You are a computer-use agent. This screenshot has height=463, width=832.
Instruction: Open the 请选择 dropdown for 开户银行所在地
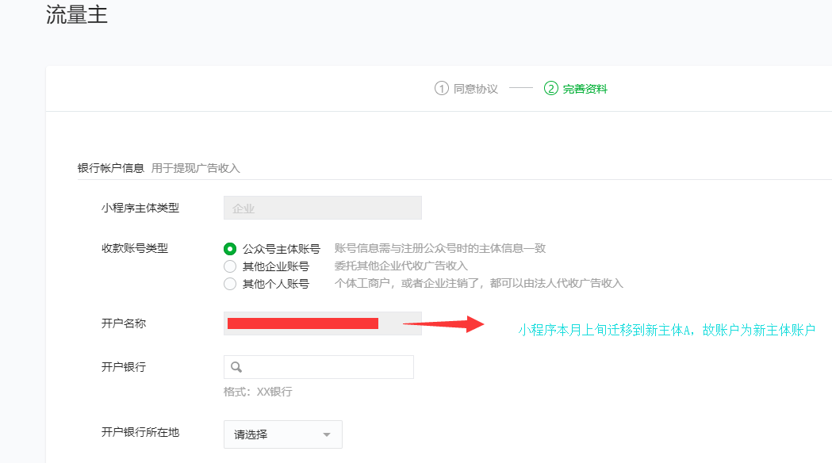click(282, 434)
